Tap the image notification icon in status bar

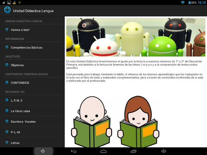pyautogui.click(x=9, y=2)
